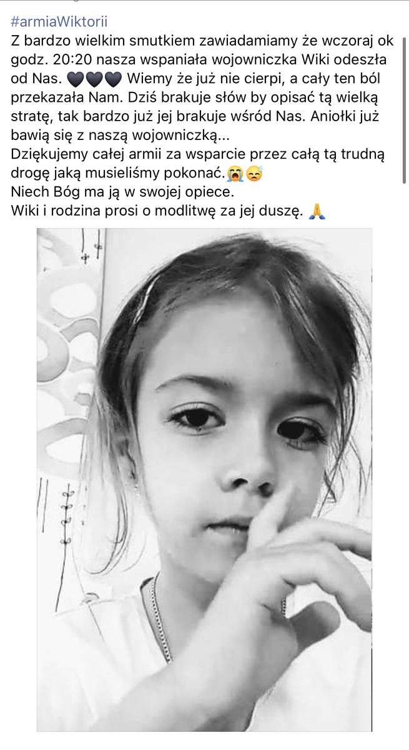Click the wall drawing in the photo background

coord(67,325)
